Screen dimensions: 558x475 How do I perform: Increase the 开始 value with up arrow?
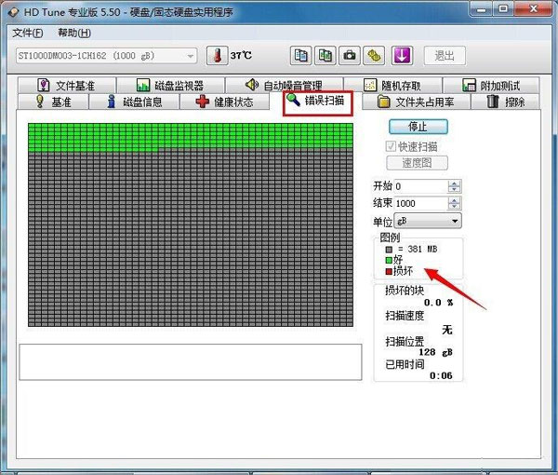tap(454, 183)
